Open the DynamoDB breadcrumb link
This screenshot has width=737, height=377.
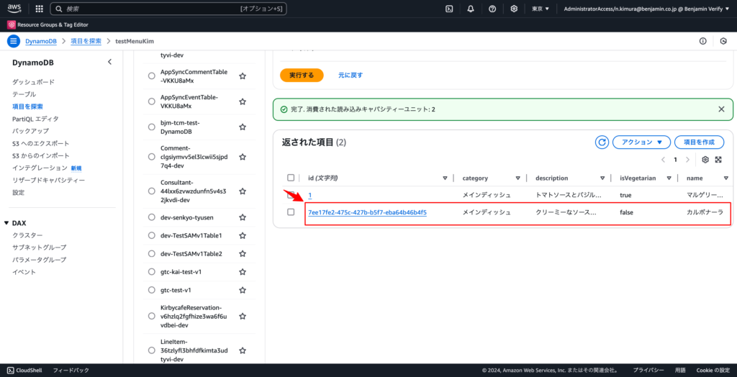click(x=41, y=41)
